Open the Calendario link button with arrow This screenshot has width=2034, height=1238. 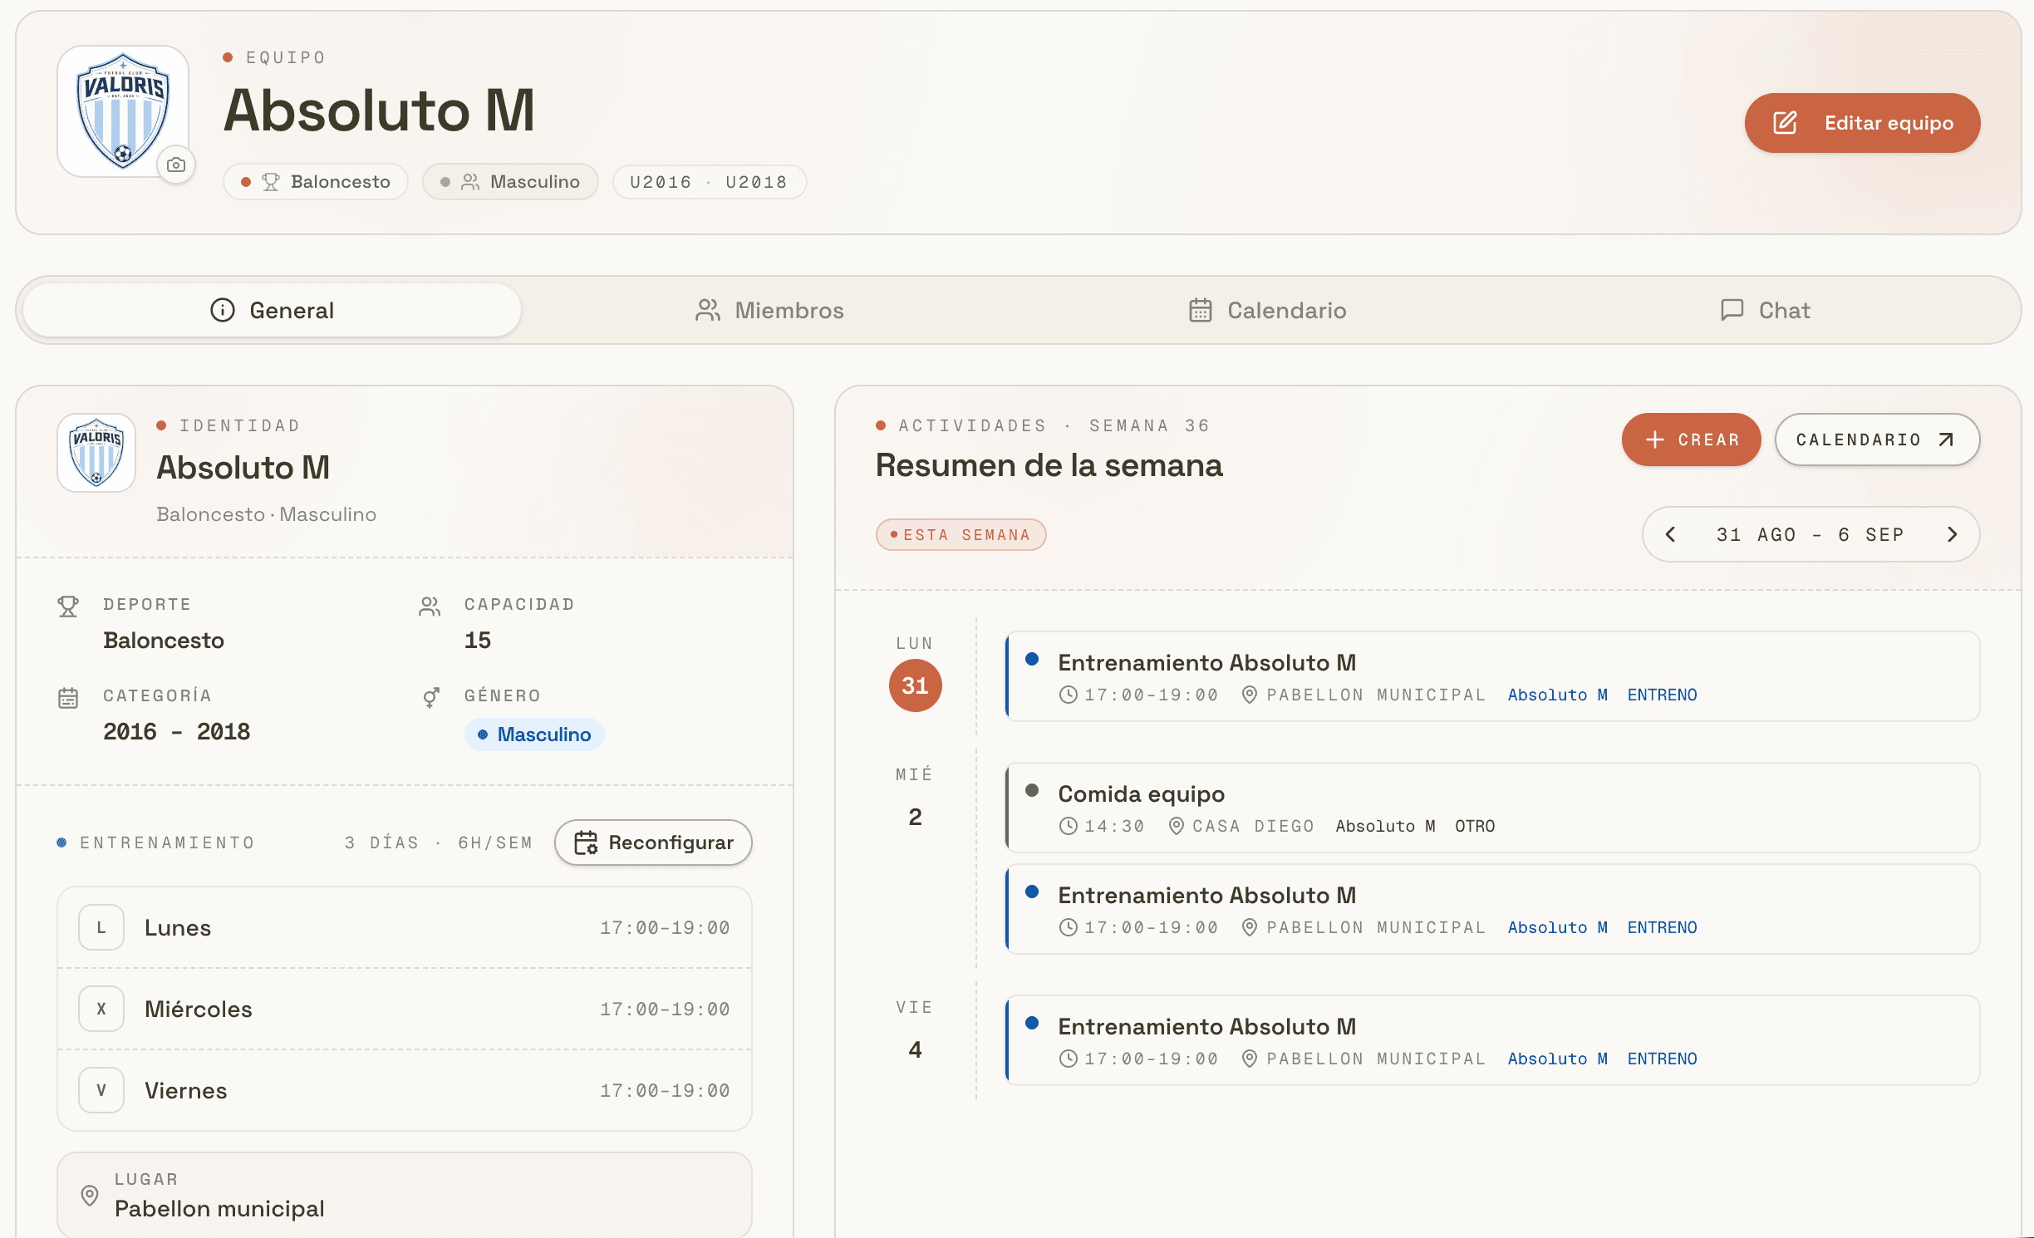coord(1877,440)
